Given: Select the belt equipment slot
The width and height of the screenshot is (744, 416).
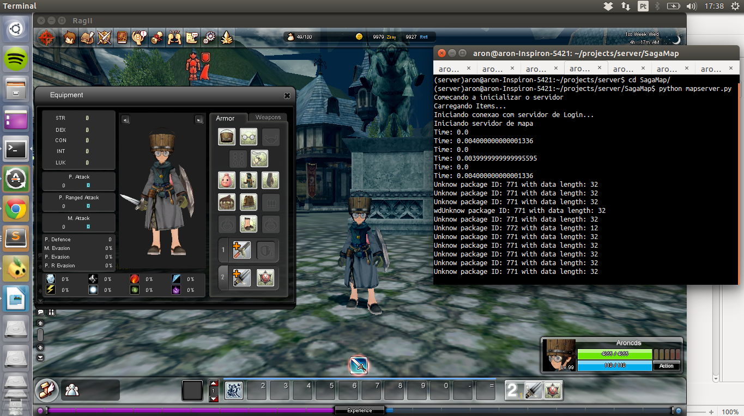Looking at the screenshot, I should 227,202.
